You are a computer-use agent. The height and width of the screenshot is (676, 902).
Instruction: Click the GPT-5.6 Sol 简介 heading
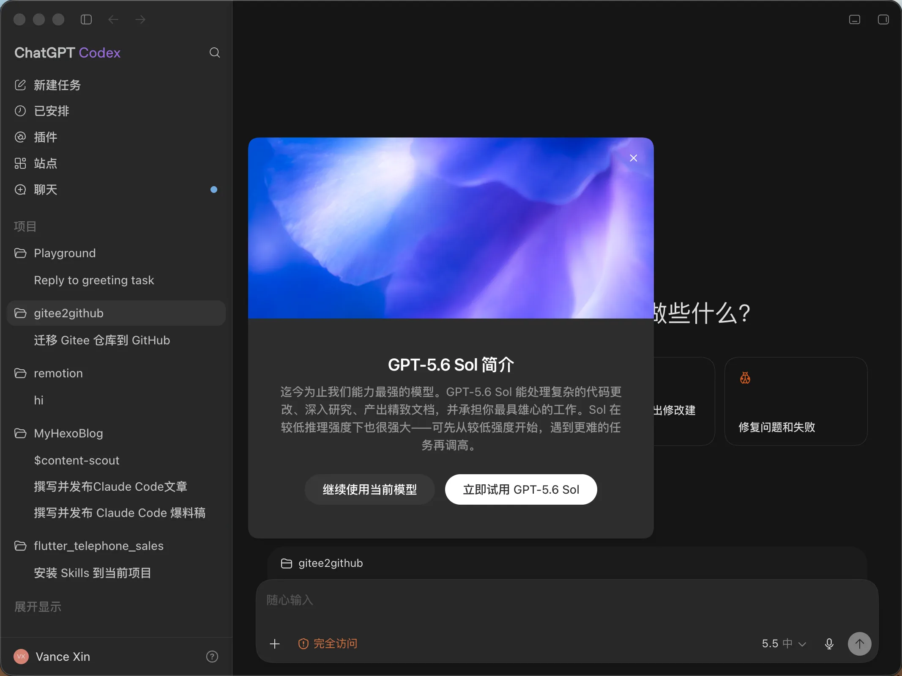pyautogui.click(x=451, y=365)
